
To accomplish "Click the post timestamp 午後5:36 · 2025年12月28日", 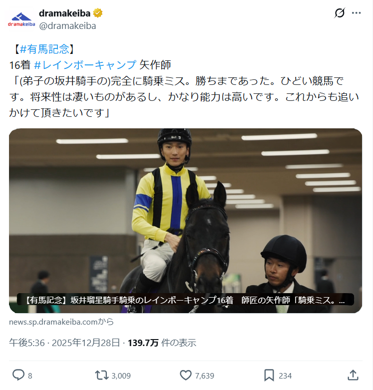I will pos(64,343).
